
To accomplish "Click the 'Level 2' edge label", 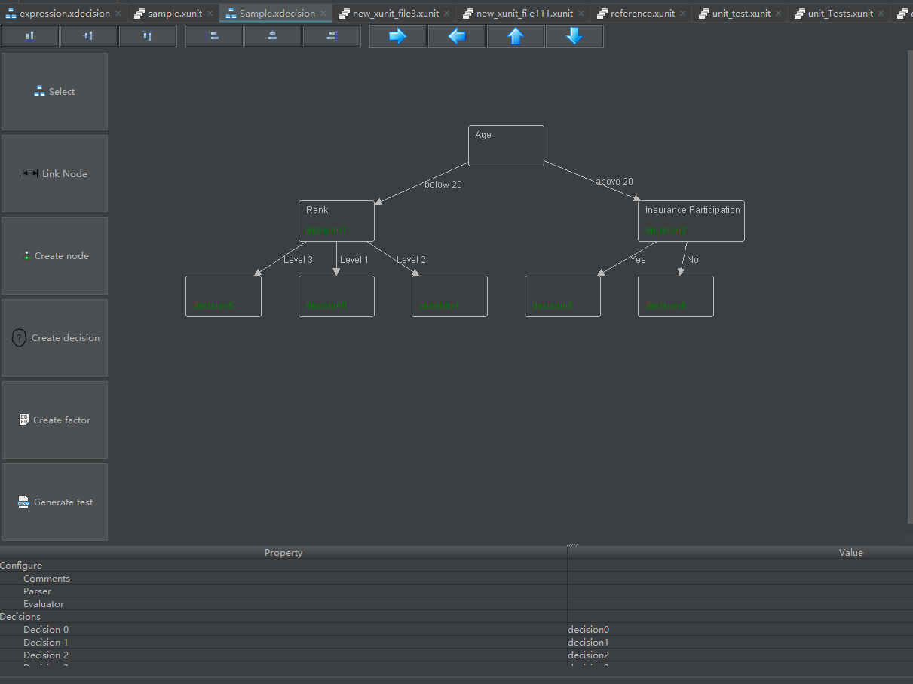I will (412, 259).
